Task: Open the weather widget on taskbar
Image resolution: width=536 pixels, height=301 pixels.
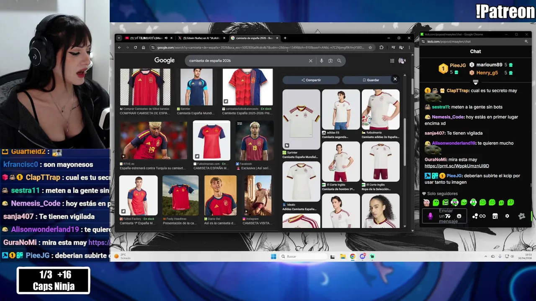Action: click(122, 256)
